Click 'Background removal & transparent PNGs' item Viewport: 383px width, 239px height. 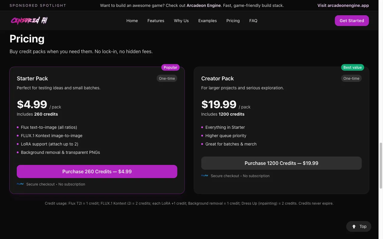60,152
